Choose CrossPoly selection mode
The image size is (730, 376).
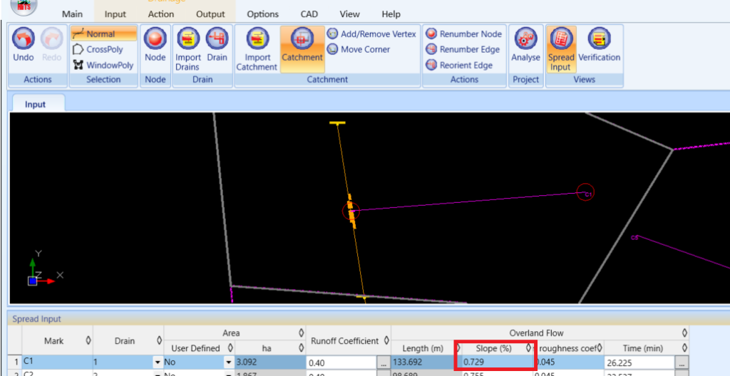(x=104, y=49)
